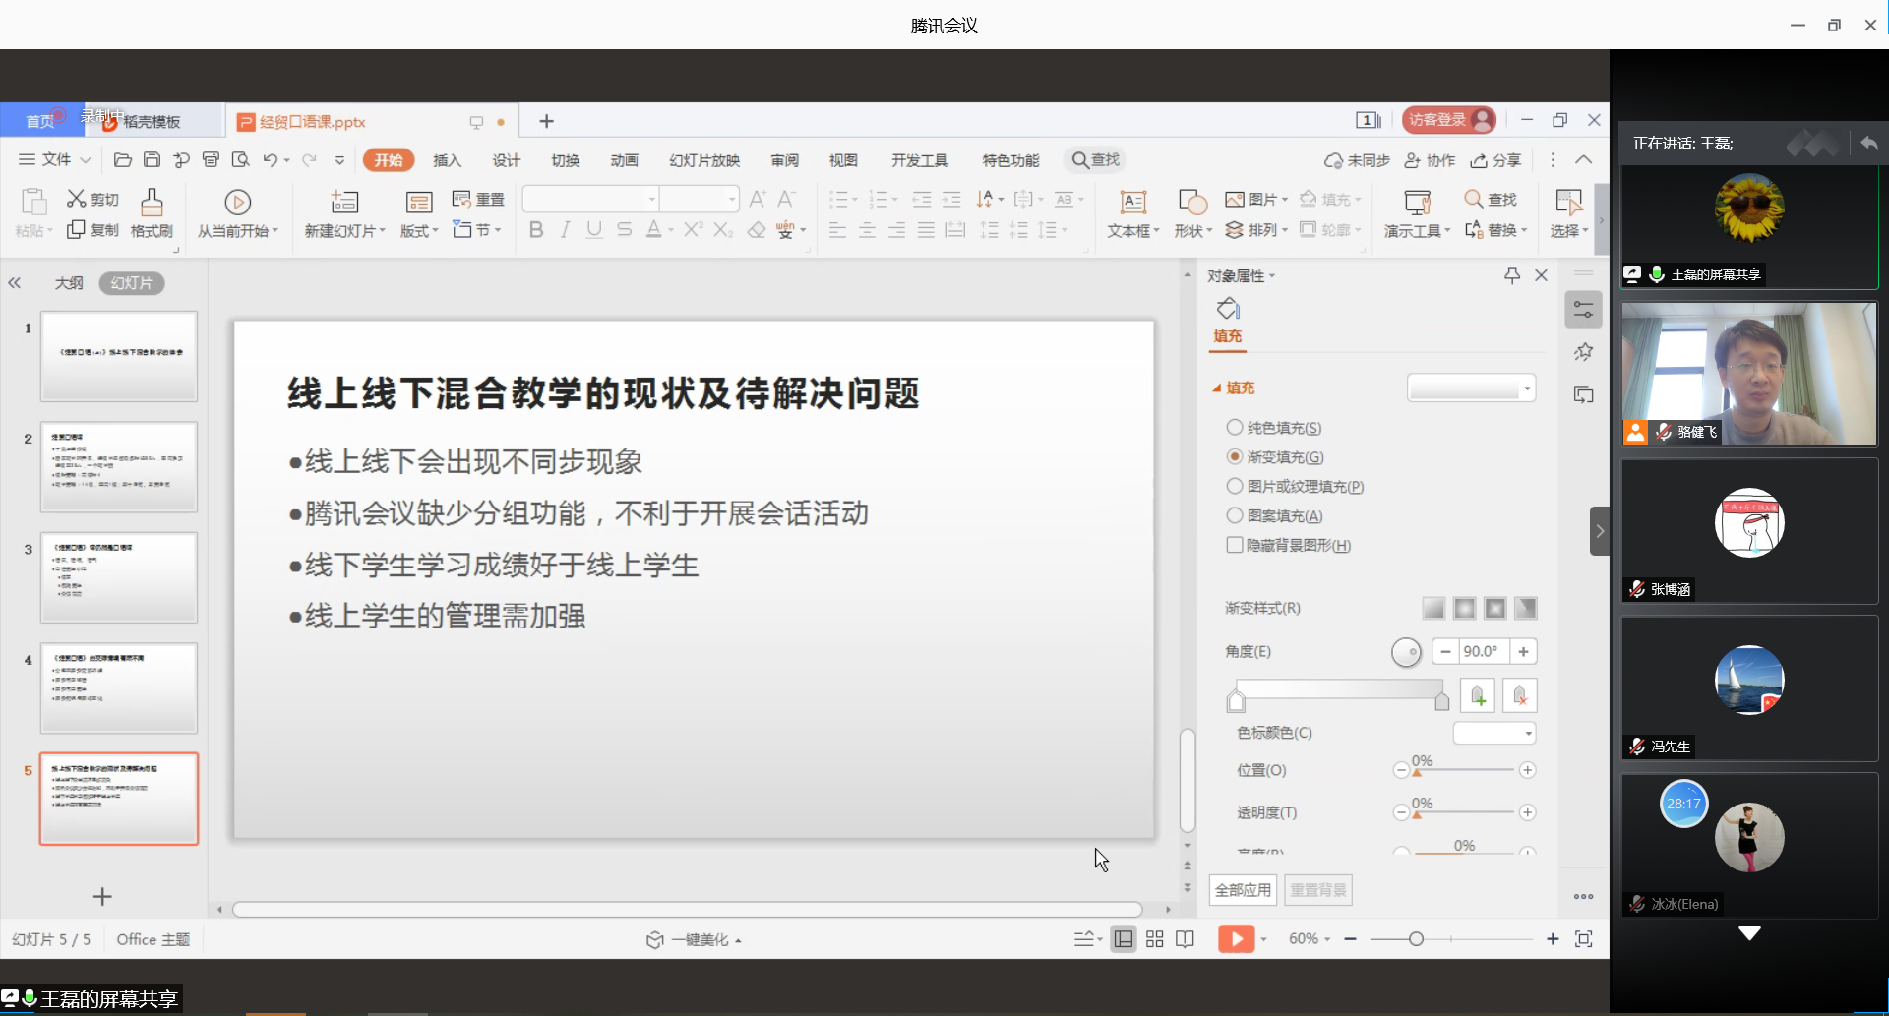This screenshot has height=1016, width=1889.
Task: Switch to the Animation (动画) tab
Action: click(x=624, y=160)
